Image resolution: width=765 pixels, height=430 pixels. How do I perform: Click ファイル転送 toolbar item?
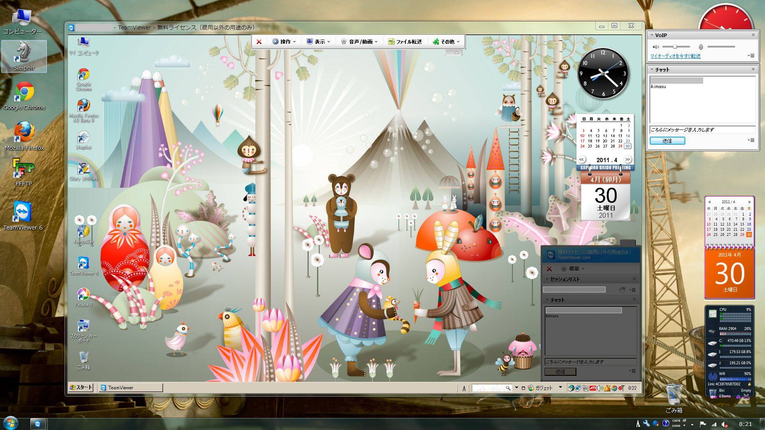tap(405, 41)
